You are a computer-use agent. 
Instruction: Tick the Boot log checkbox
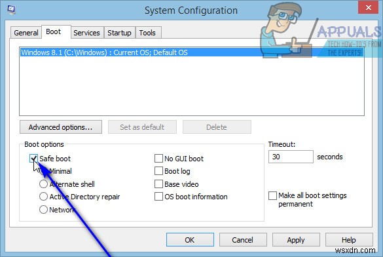[x=158, y=171]
